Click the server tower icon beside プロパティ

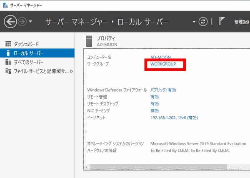coord(89,41)
